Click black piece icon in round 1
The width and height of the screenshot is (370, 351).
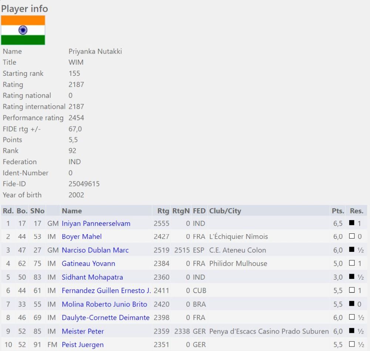352,223
